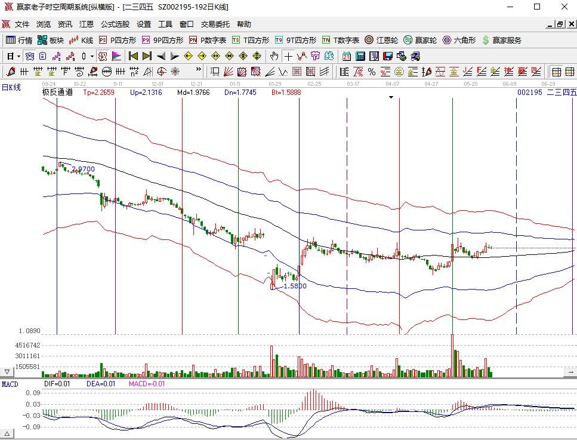Open the 9T四方形 tool

click(296, 40)
